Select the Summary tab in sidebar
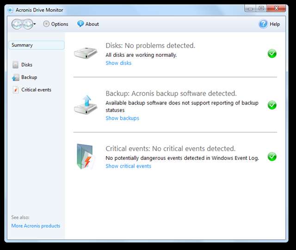This screenshot has height=250, width=296. [37, 45]
